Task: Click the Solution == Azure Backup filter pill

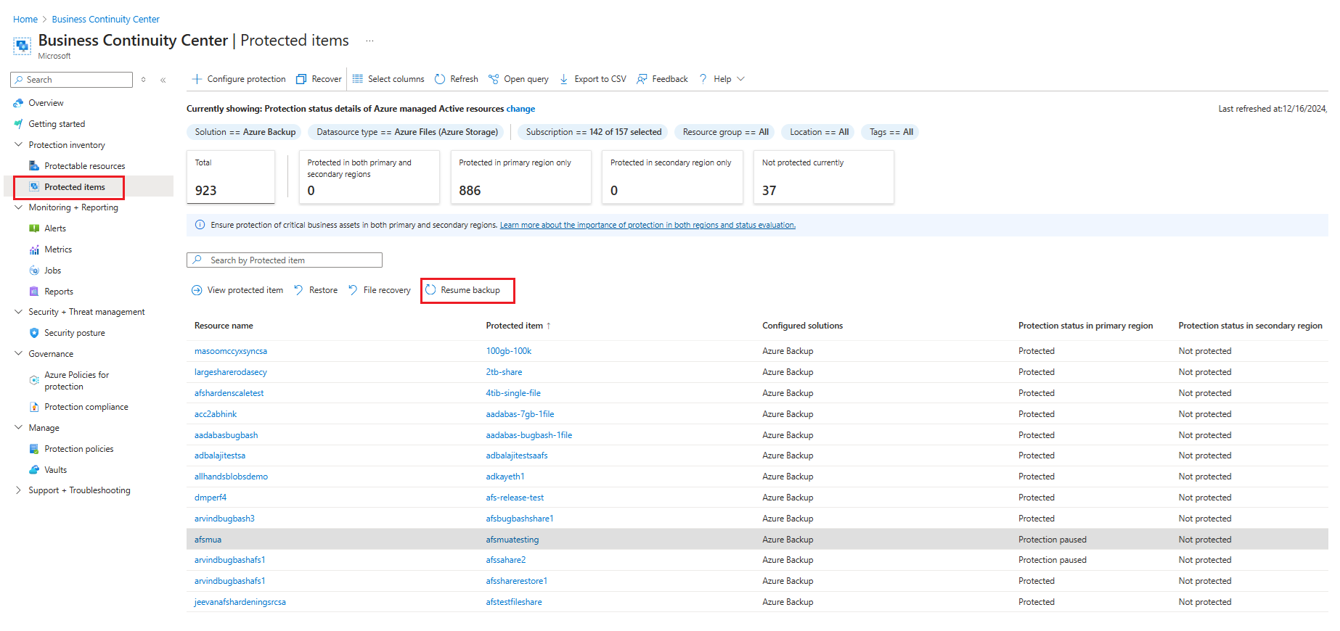Action: point(245,132)
